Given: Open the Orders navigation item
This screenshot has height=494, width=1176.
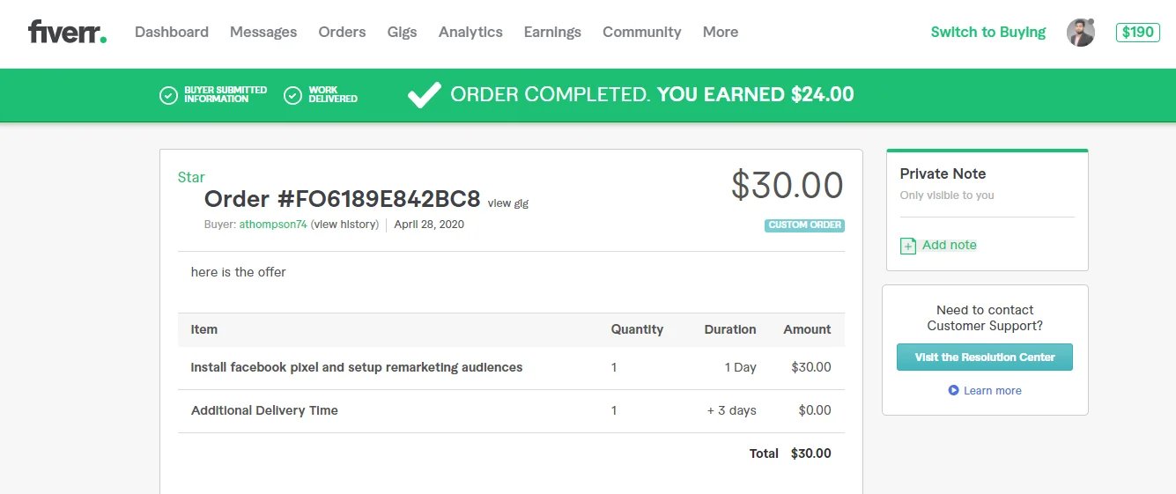Looking at the screenshot, I should click(342, 33).
